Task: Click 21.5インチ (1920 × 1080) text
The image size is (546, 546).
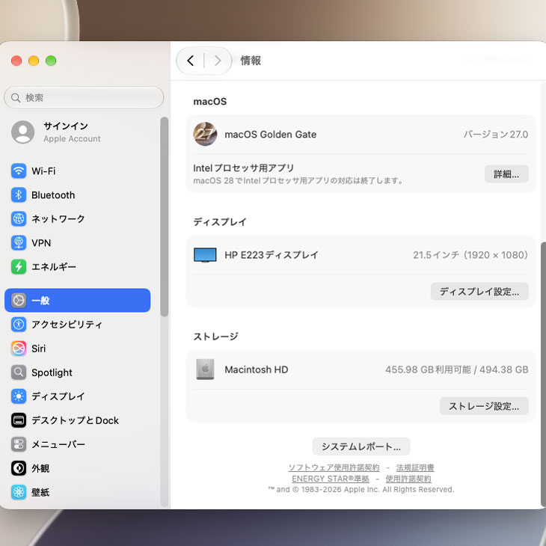Action: click(470, 255)
